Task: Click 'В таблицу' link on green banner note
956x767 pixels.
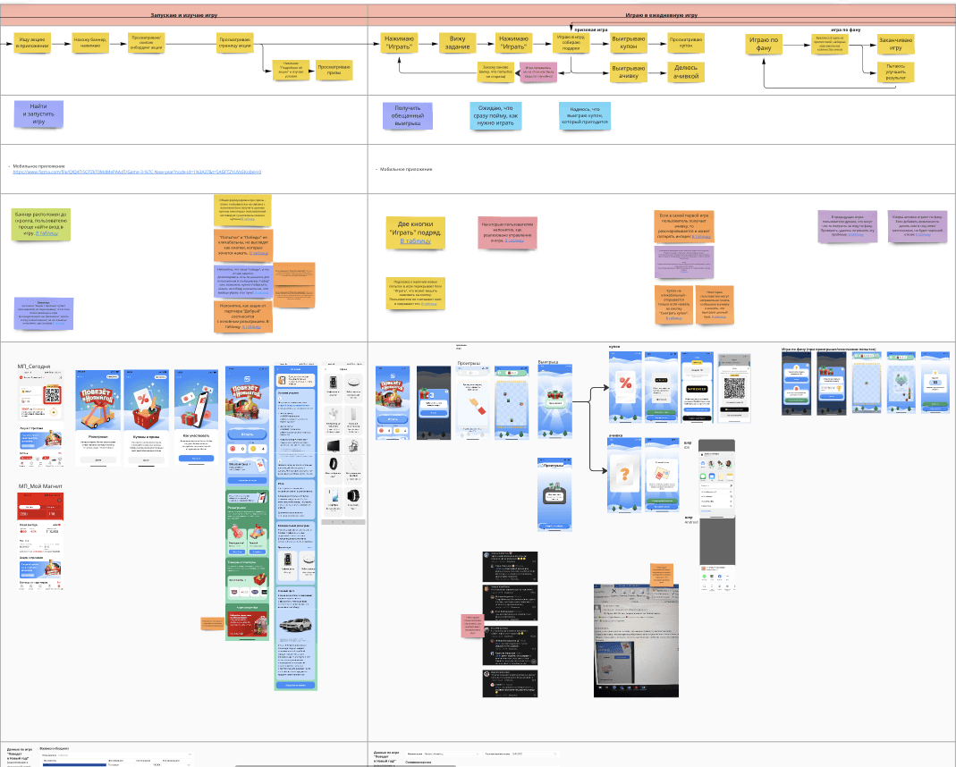Action: [47, 233]
